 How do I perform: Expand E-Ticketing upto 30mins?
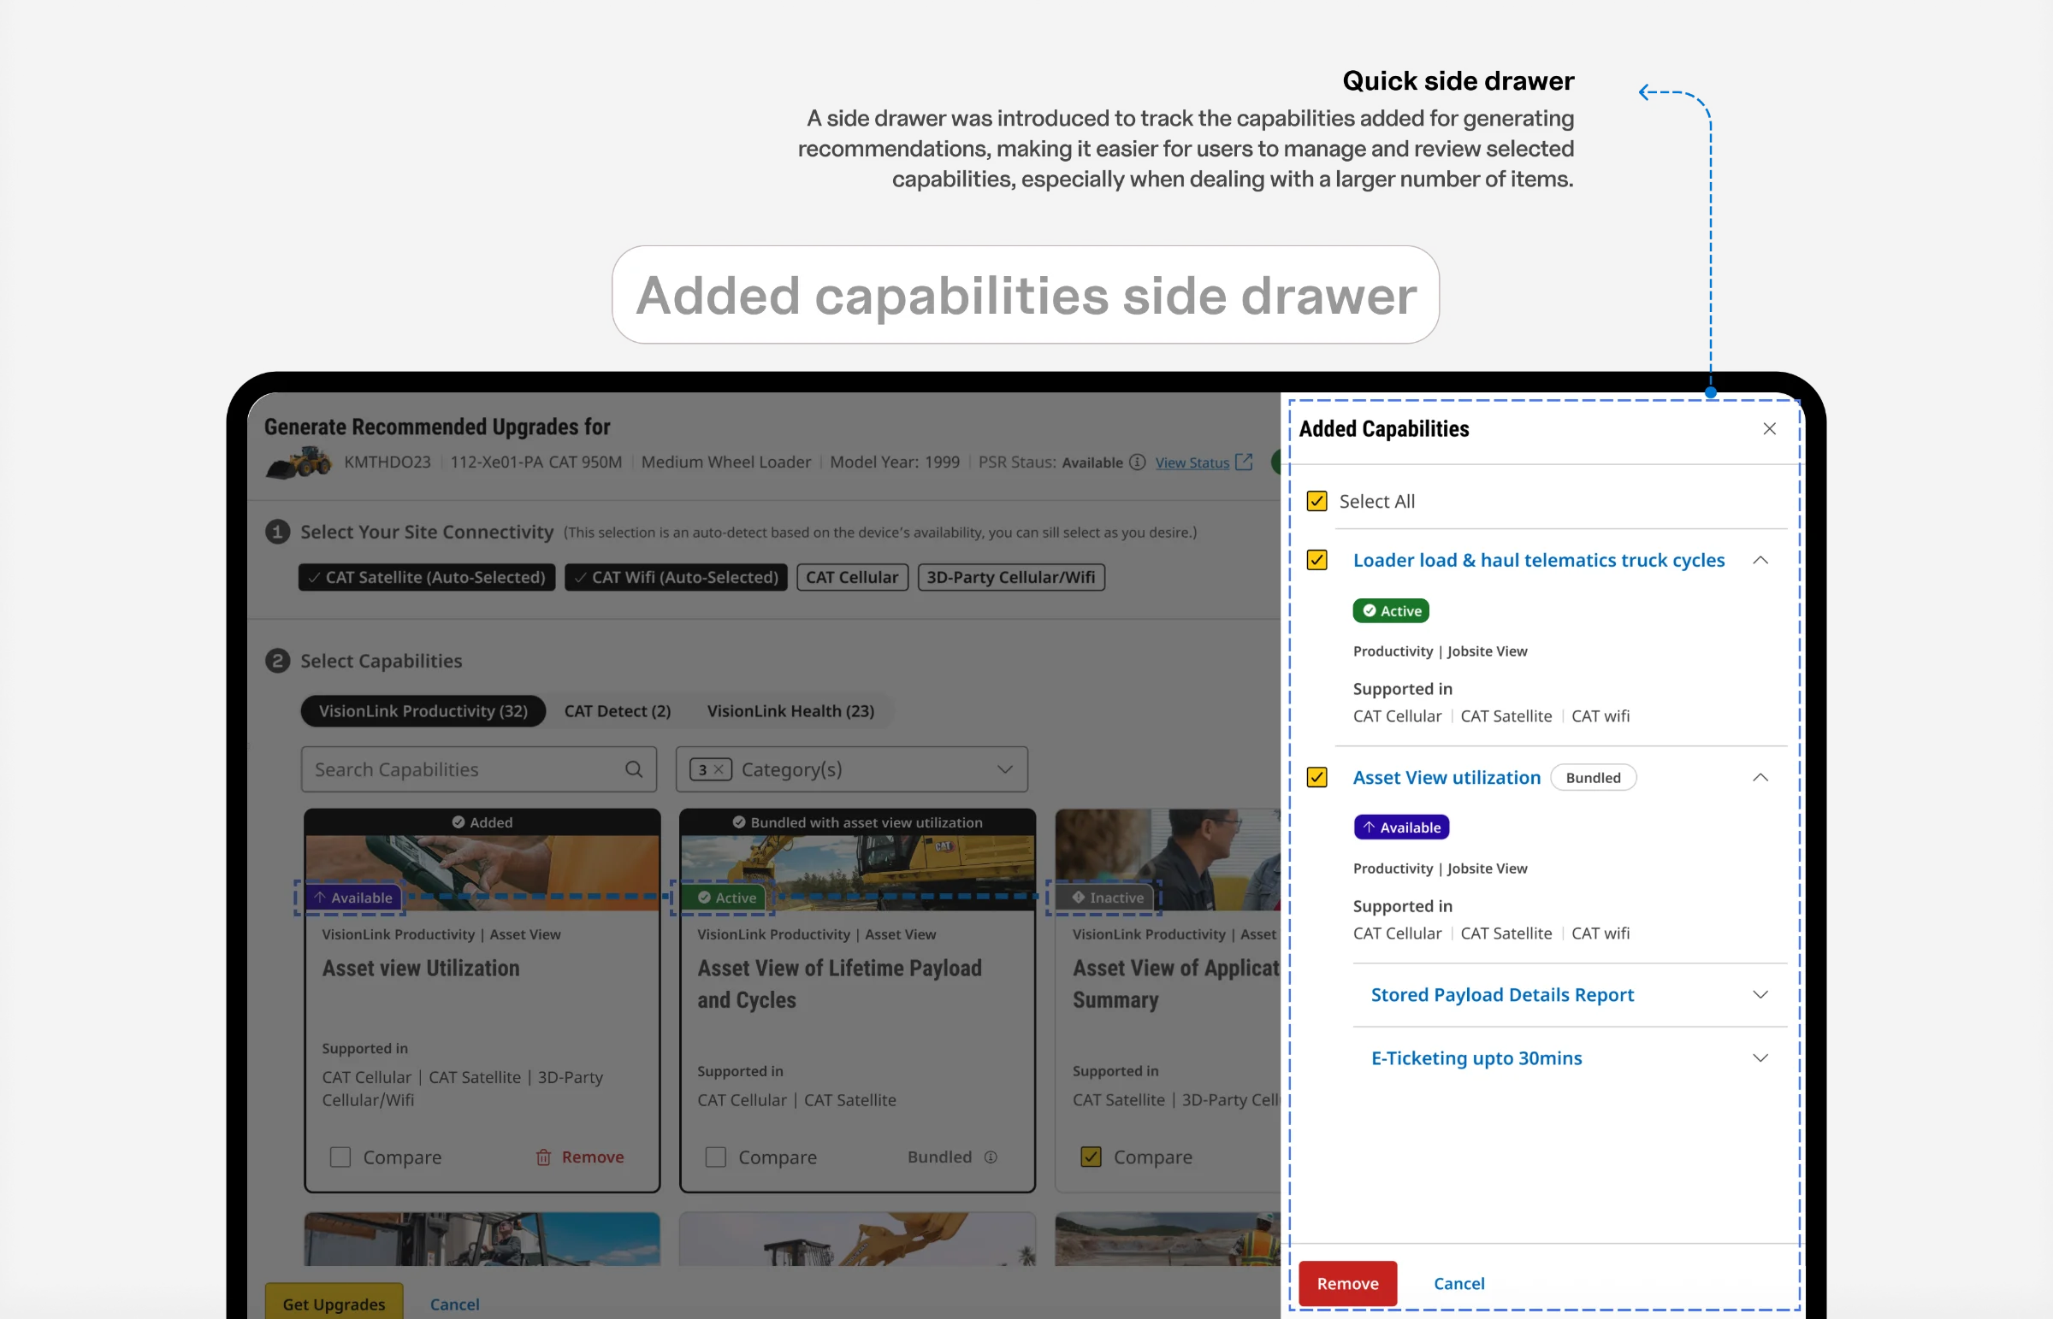coord(1760,1058)
